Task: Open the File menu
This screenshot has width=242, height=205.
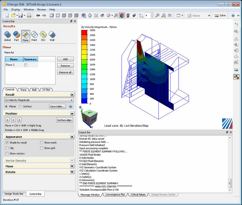Action: point(6,9)
